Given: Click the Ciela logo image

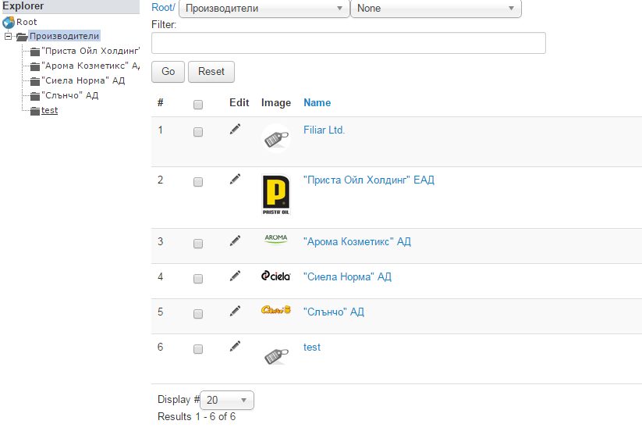Looking at the screenshot, I should [276, 276].
